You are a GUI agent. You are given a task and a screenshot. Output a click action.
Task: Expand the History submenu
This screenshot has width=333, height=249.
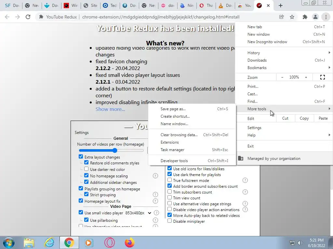(284, 53)
